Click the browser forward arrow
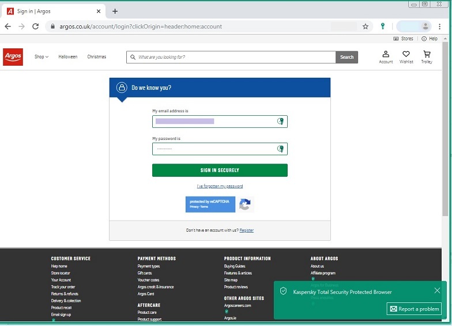 pos(22,26)
